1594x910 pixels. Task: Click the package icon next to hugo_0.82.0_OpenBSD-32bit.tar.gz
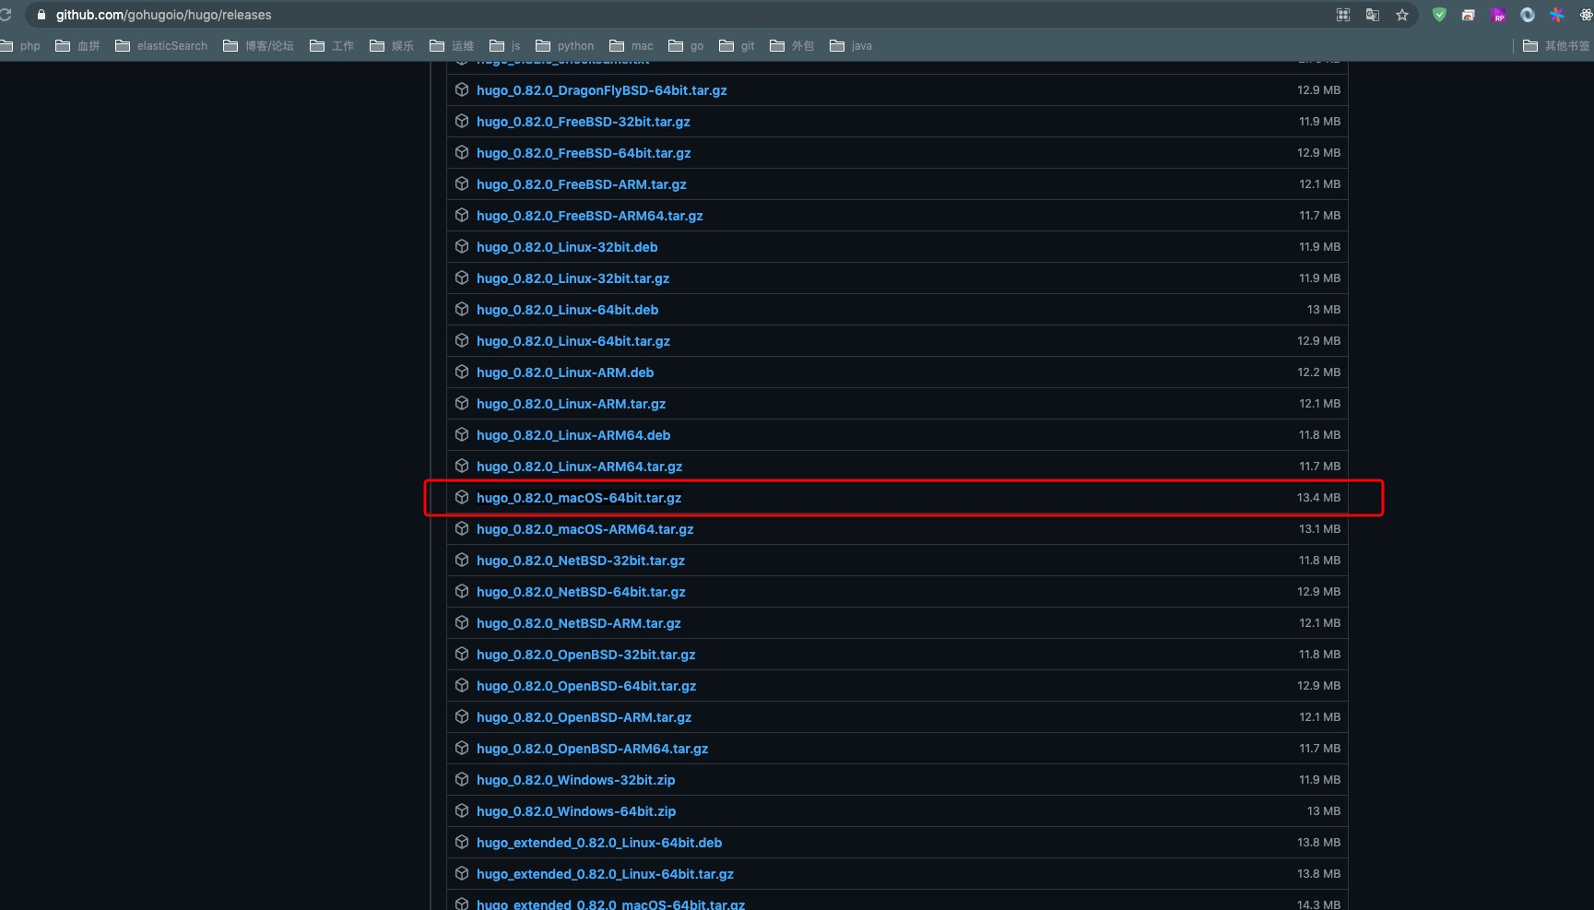pyautogui.click(x=462, y=654)
